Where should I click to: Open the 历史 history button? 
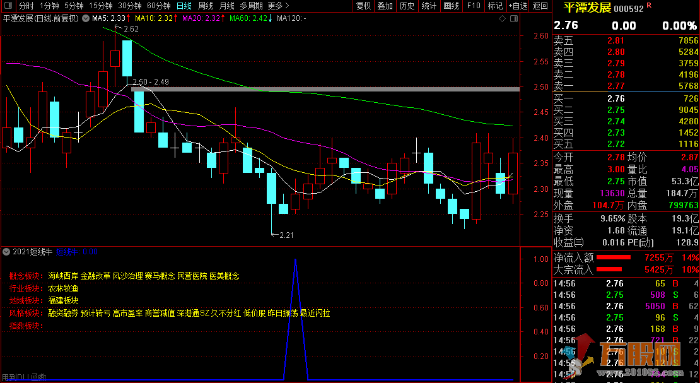point(407,6)
